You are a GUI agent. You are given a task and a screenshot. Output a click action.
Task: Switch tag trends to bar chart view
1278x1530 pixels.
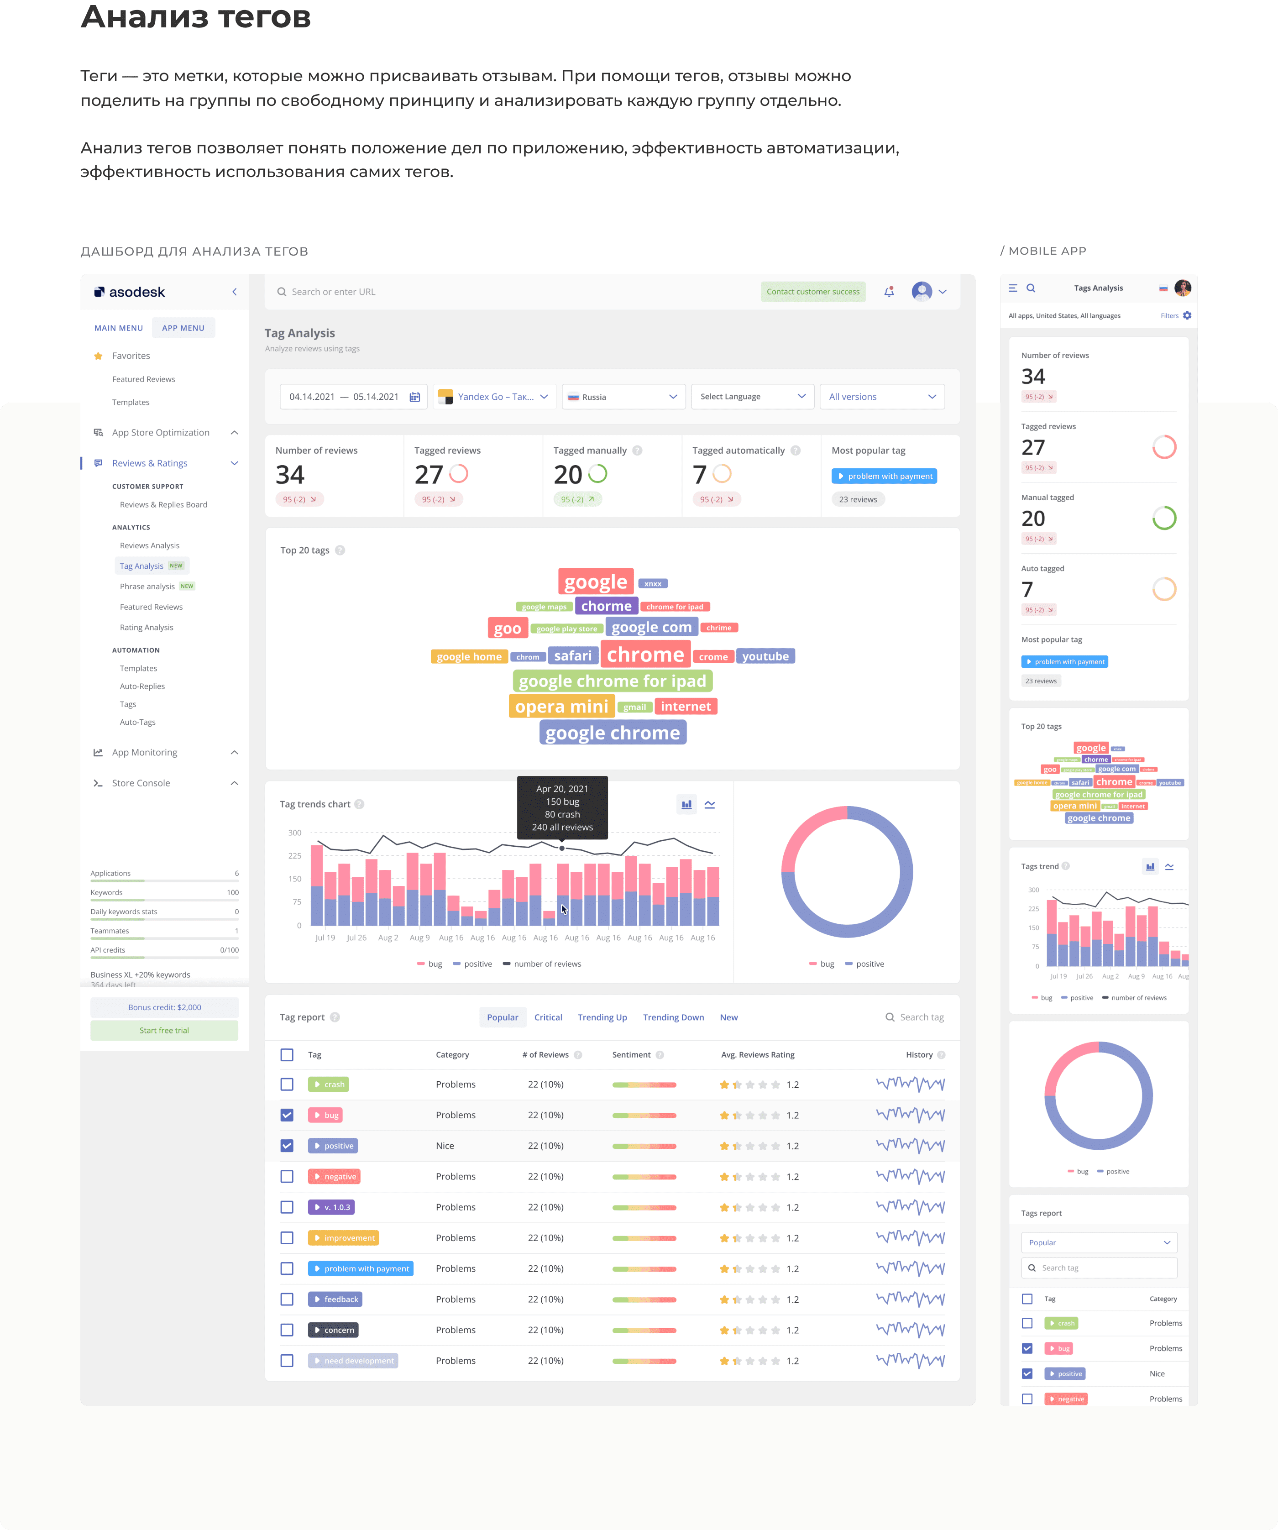point(686,804)
